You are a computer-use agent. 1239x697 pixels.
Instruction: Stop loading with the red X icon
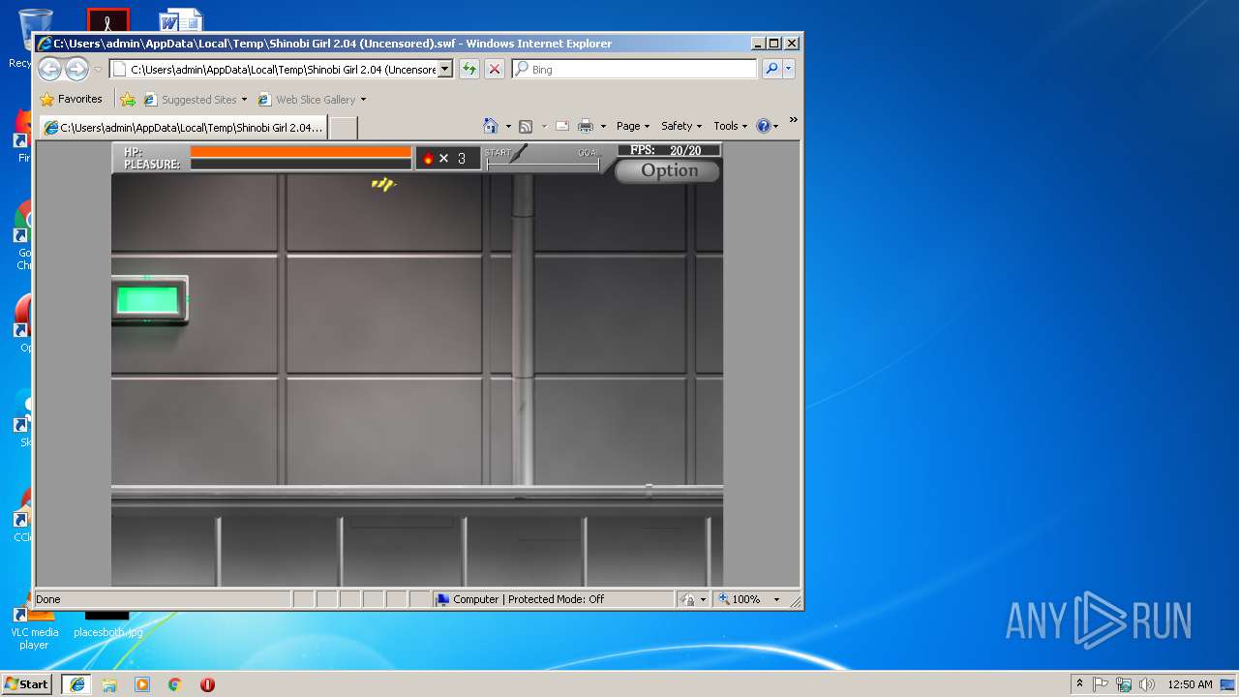click(x=495, y=69)
